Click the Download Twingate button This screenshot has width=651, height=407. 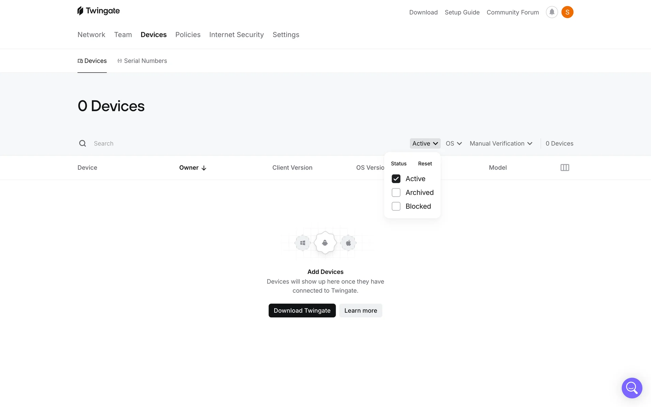pyautogui.click(x=302, y=310)
